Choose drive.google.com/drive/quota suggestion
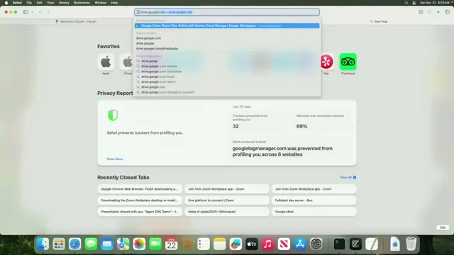454x255 pixels. coord(227,49)
